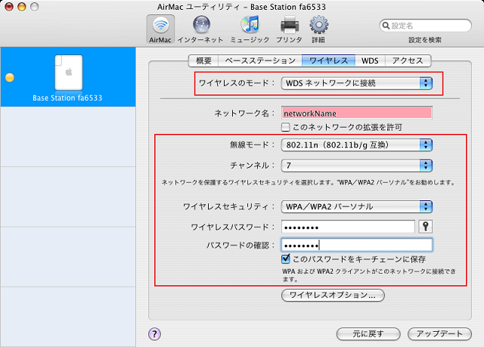Open the 無線モード dropdown
Viewport: 484px width, 347px height.
pos(357,145)
